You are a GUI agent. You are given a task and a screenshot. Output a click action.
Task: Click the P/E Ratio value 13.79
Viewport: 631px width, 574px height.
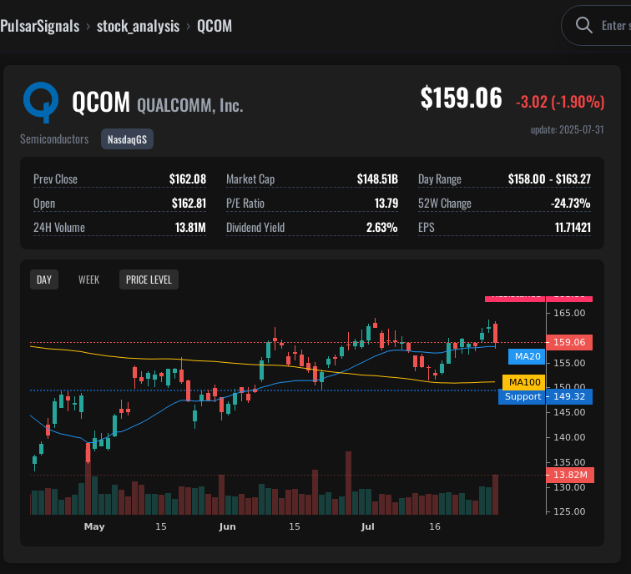click(x=386, y=203)
